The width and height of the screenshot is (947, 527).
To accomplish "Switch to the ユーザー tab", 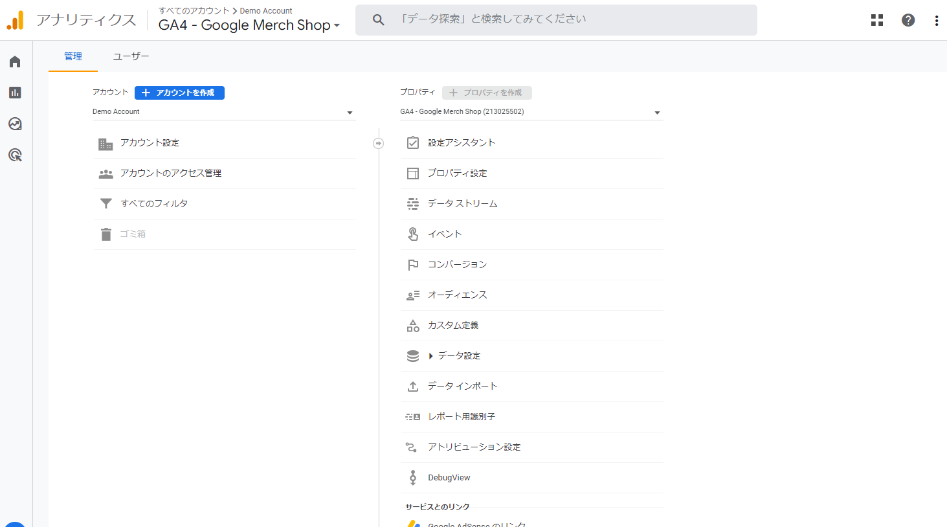I will (131, 56).
